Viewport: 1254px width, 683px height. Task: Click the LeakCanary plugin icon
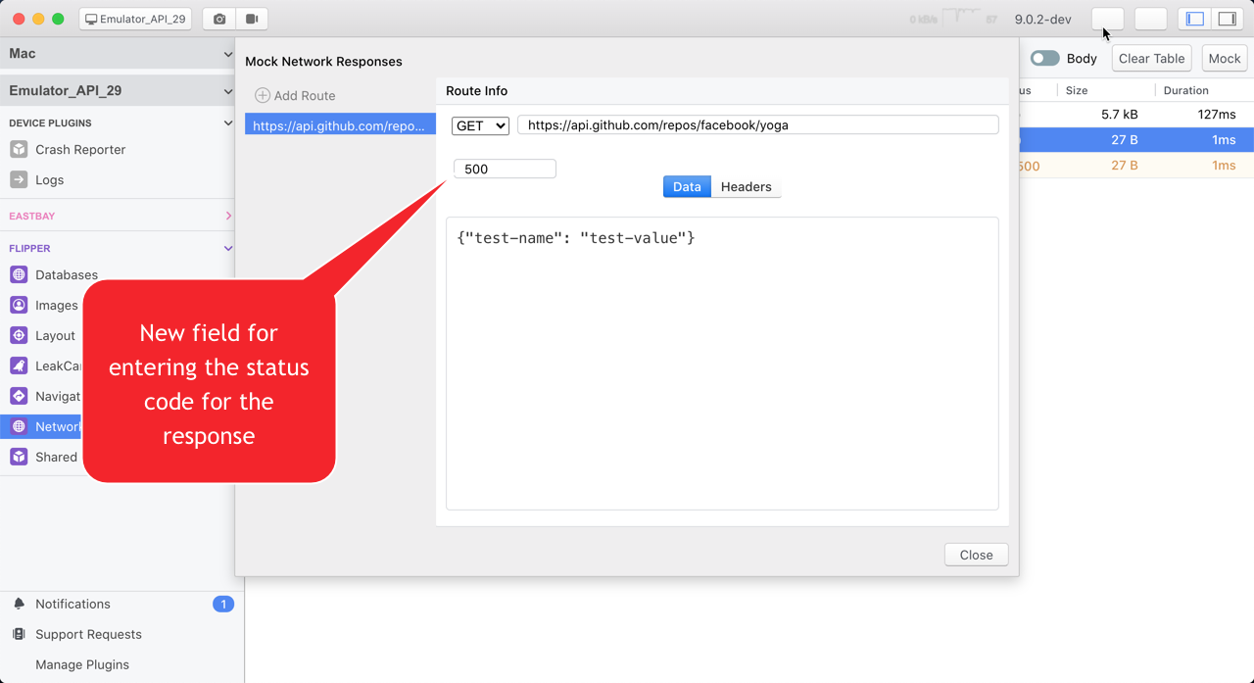19,366
